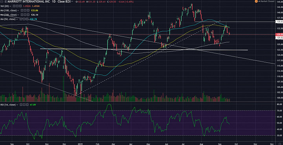Click the 1.493M volume average value

click(36, 6)
